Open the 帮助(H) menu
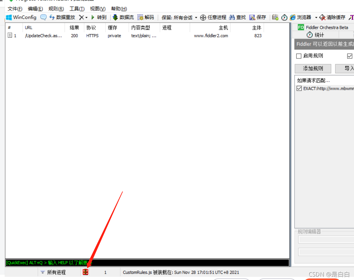 (x=119, y=9)
